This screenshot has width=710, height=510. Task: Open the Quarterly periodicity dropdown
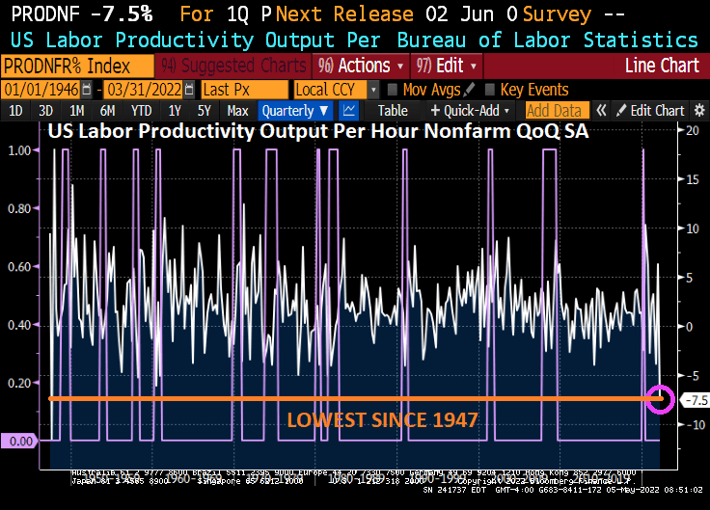[294, 110]
